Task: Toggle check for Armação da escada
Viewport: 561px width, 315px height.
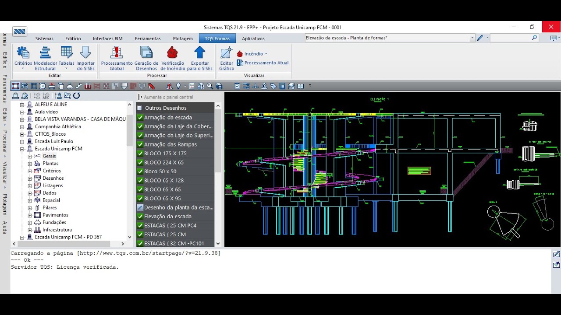Action: (140, 117)
